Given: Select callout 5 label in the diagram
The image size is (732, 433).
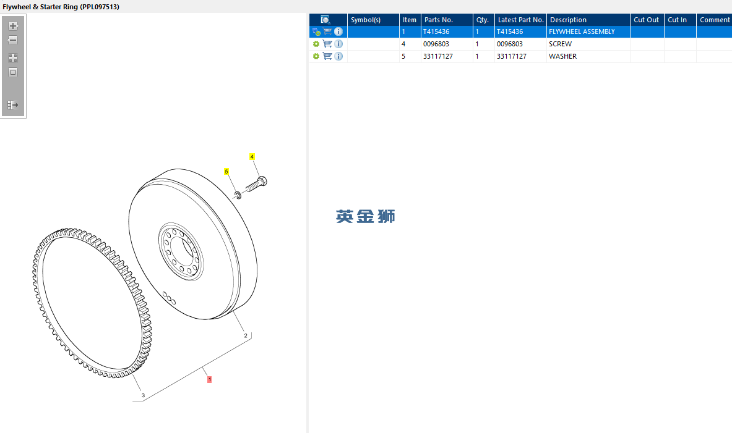Looking at the screenshot, I should click(x=226, y=172).
